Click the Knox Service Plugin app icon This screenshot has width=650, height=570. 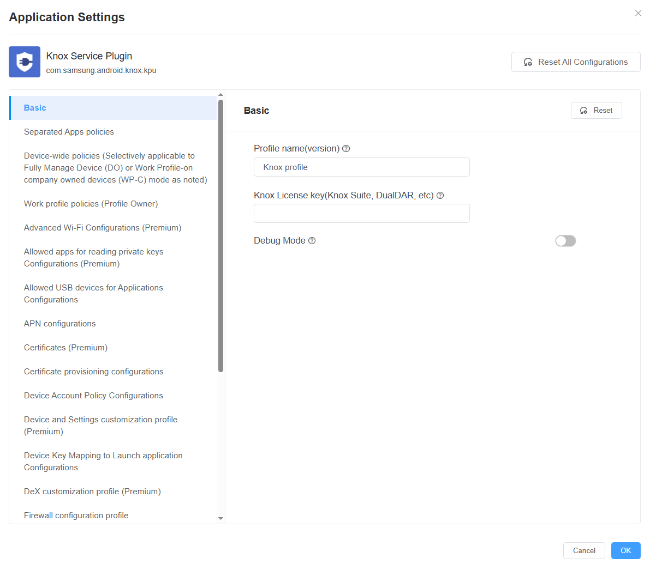[x=24, y=62]
